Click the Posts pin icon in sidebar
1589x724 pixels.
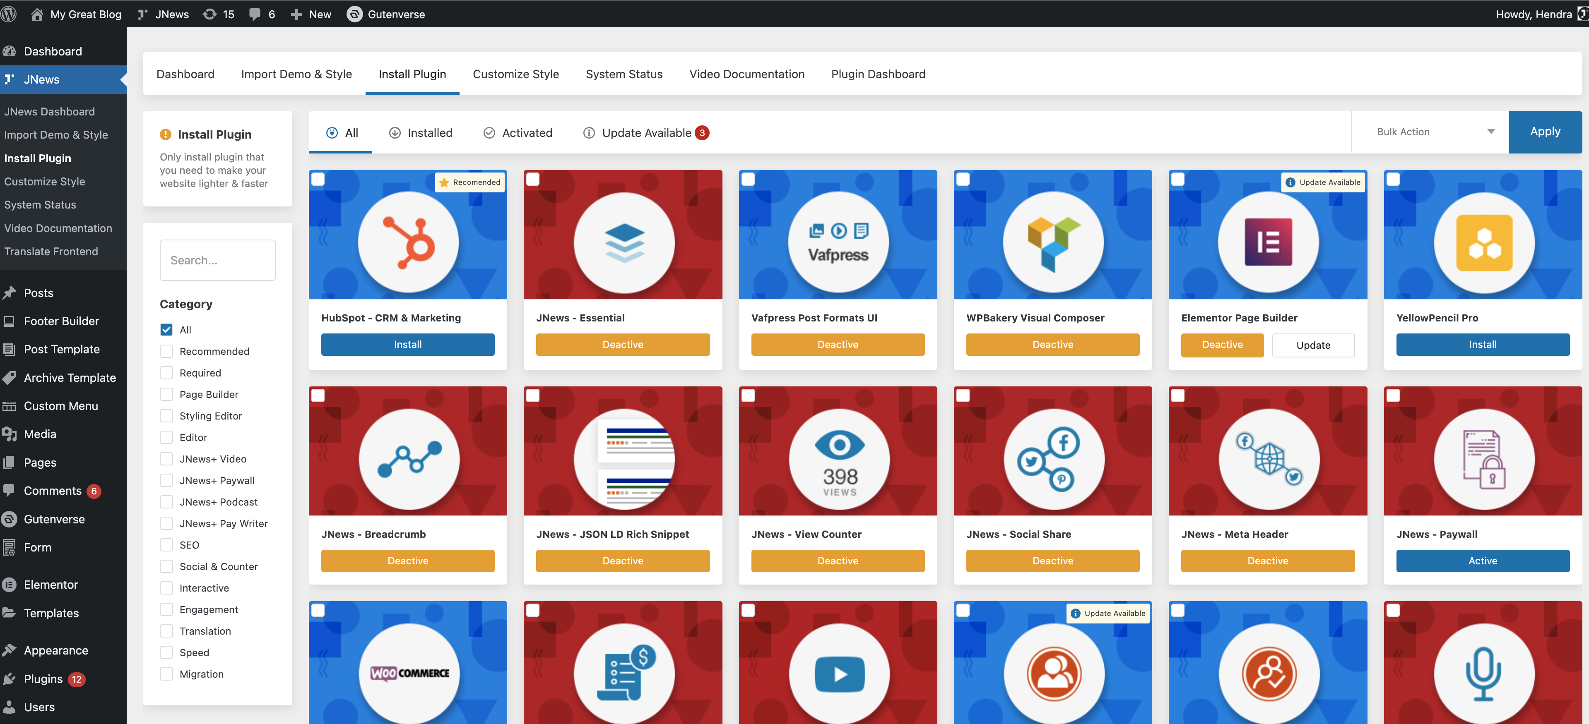9,292
